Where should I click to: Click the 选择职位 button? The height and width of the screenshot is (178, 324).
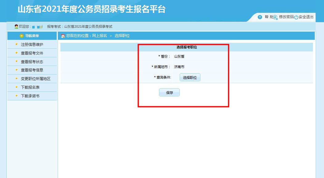(x=190, y=77)
